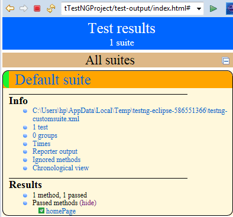233x217 pixels.
Task: Hide the passed methods list
Action: pyautogui.click(x=88, y=203)
